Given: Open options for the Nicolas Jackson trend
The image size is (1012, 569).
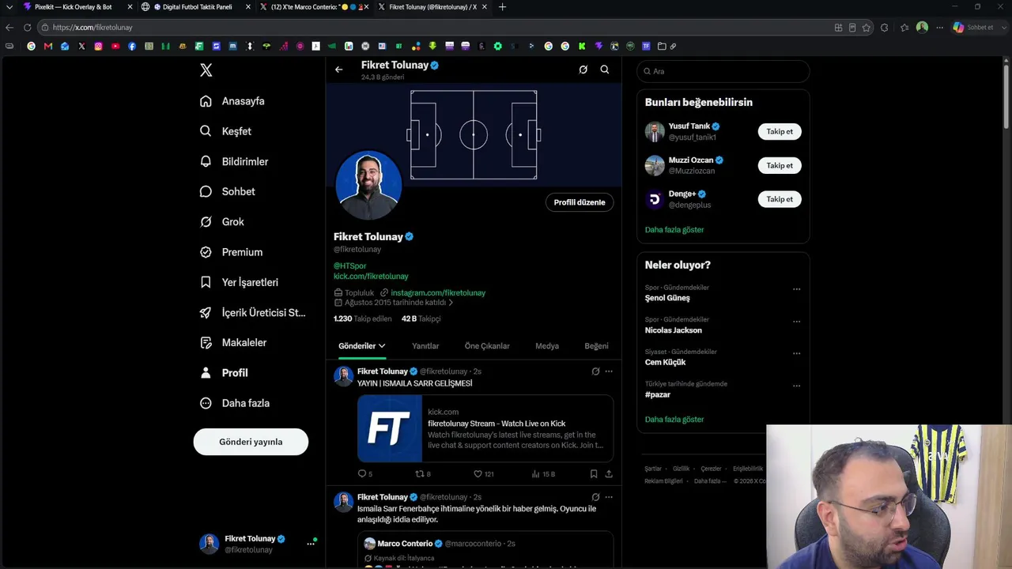Looking at the screenshot, I should coord(796,322).
